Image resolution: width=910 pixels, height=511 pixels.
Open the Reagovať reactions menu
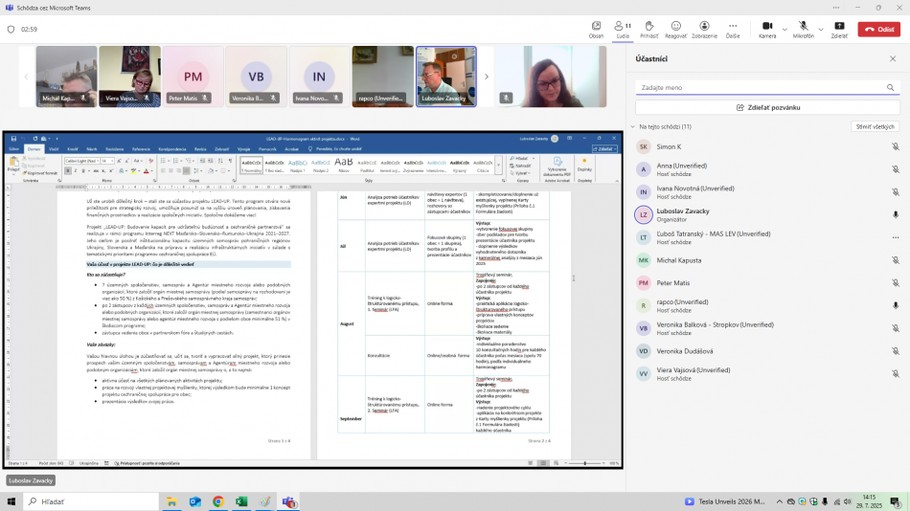pos(675,29)
